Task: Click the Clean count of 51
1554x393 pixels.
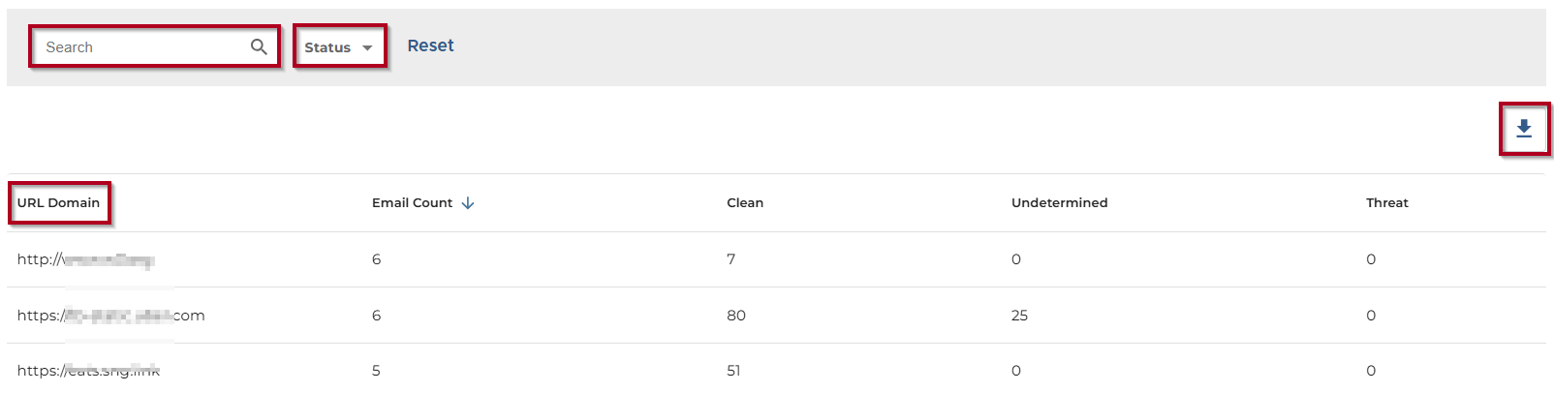Action: [x=733, y=371]
